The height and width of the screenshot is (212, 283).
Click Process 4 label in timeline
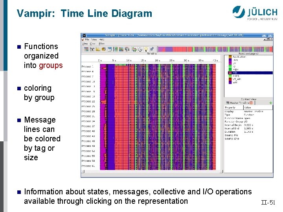pyautogui.click(x=87, y=71)
